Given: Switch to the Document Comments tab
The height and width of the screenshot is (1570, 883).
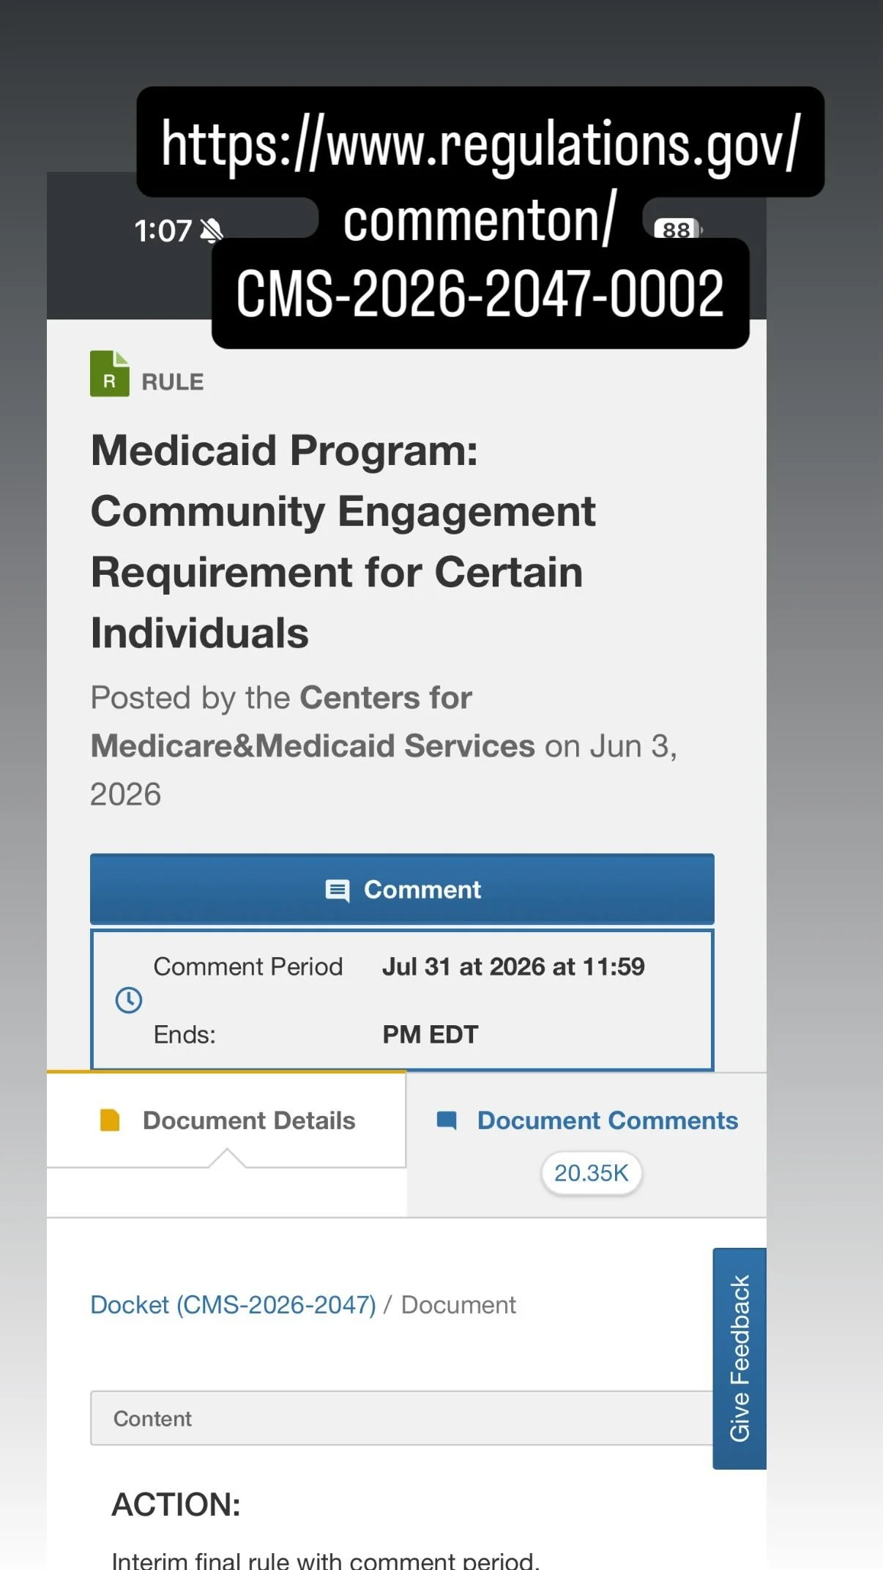Looking at the screenshot, I should coord(587,1145).
